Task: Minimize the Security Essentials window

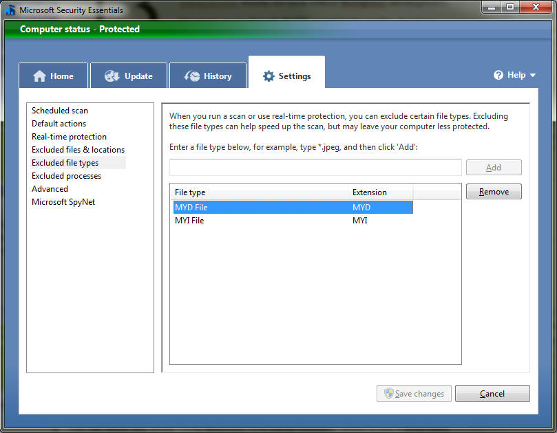Action: coord(492,7)
